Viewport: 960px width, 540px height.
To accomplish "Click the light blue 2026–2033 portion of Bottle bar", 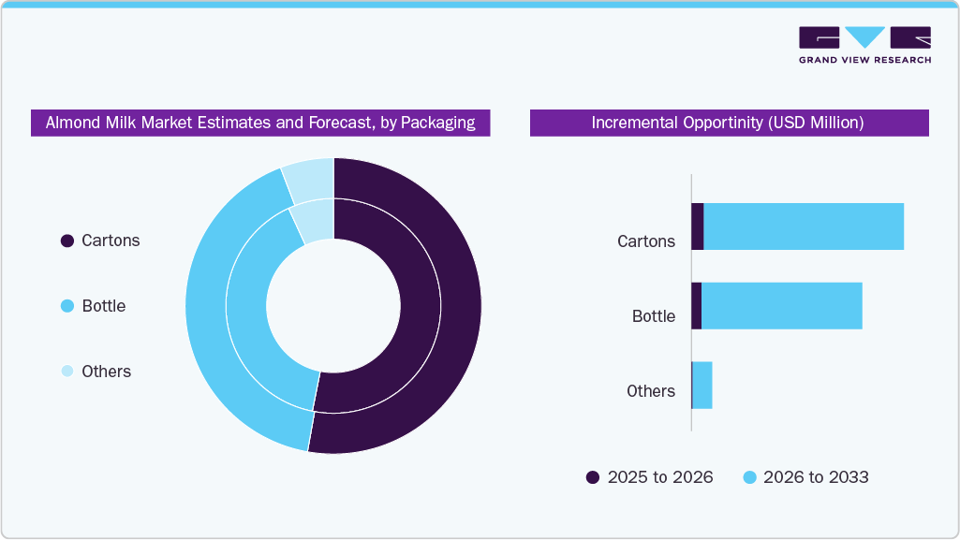I will click(x=782, y=306).
